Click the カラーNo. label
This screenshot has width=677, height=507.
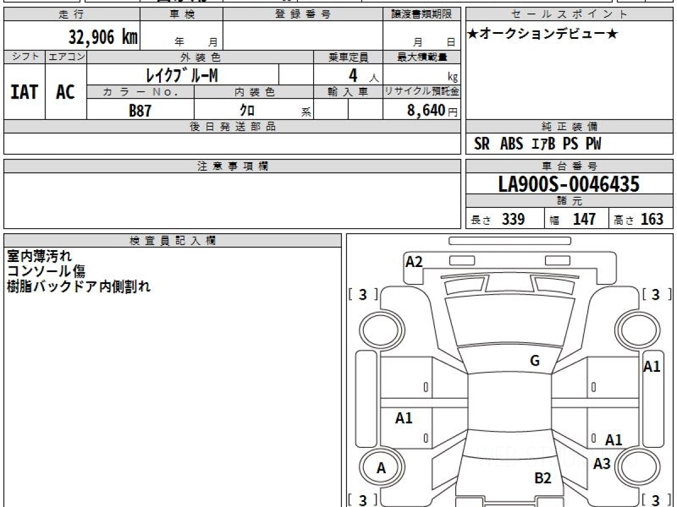140,92
